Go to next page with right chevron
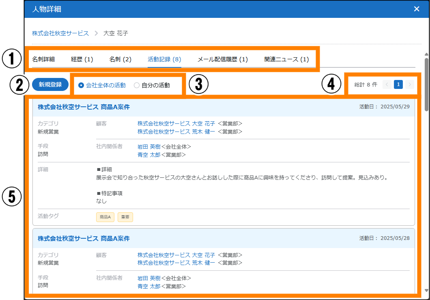This screenshot has width=430, height=300. point(410,84)
